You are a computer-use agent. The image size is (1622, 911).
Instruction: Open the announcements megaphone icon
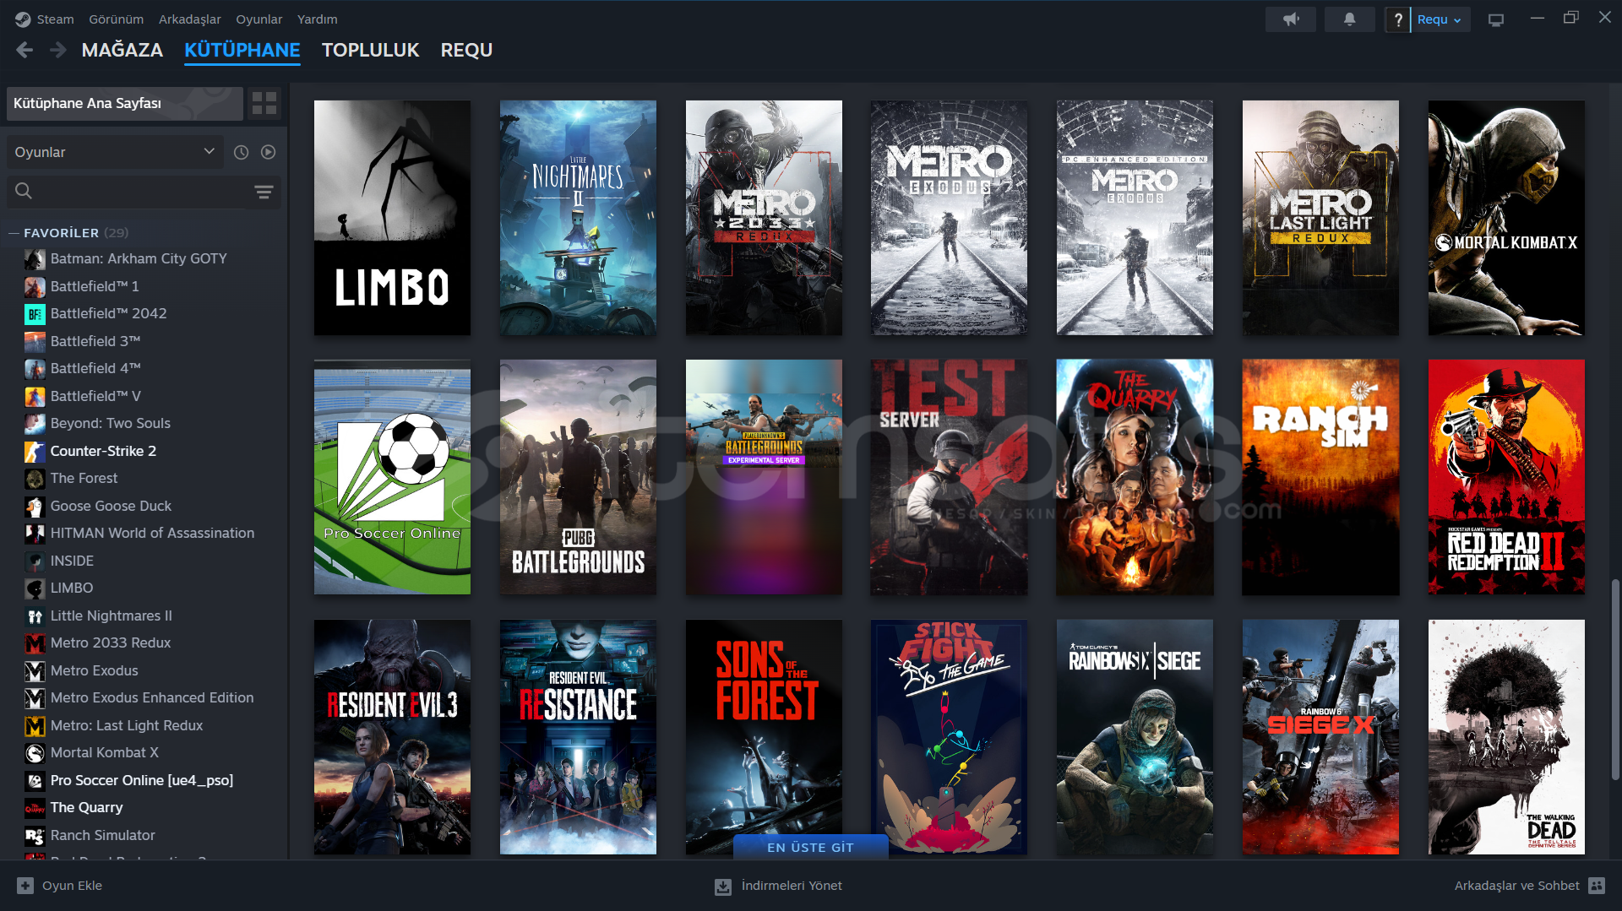pos(1290,19)
